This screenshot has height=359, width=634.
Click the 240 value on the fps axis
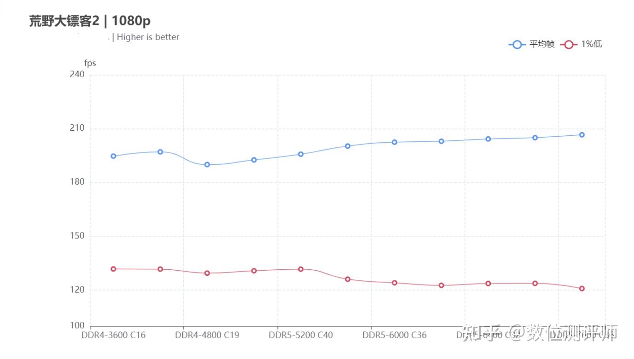[77, 75]
